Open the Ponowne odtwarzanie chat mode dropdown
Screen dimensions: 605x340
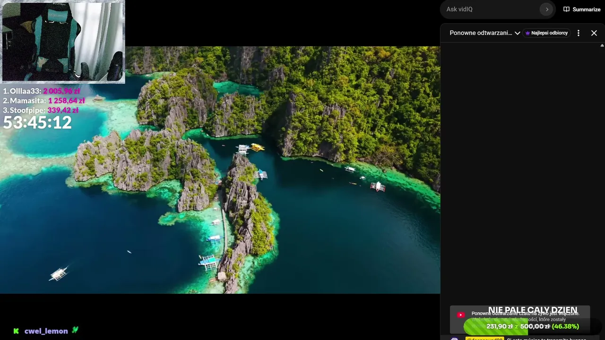point(485,33)
